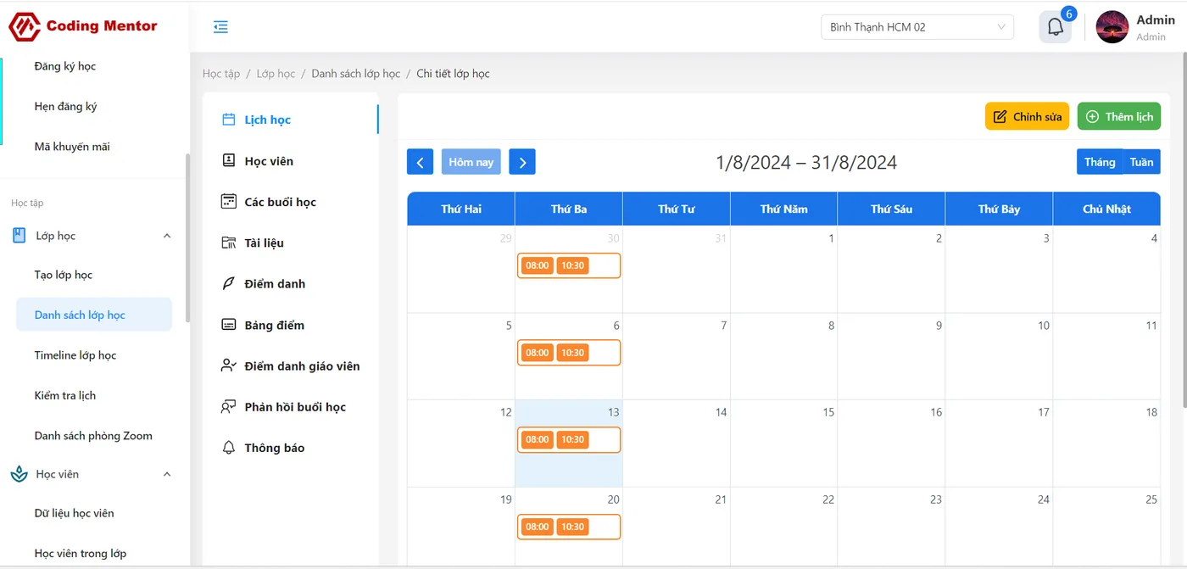Image resolution: width=1187 pixels, height=569 pixels.
Task: Click the student icon beside Học viên tab
Action: pyautogui.click(x=228, y=160)
